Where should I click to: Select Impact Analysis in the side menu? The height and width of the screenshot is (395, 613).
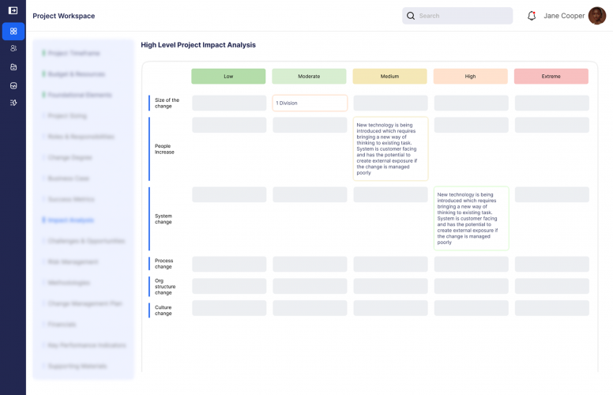coord(71,220)
